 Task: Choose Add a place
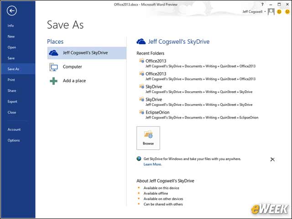pos(87,81)
